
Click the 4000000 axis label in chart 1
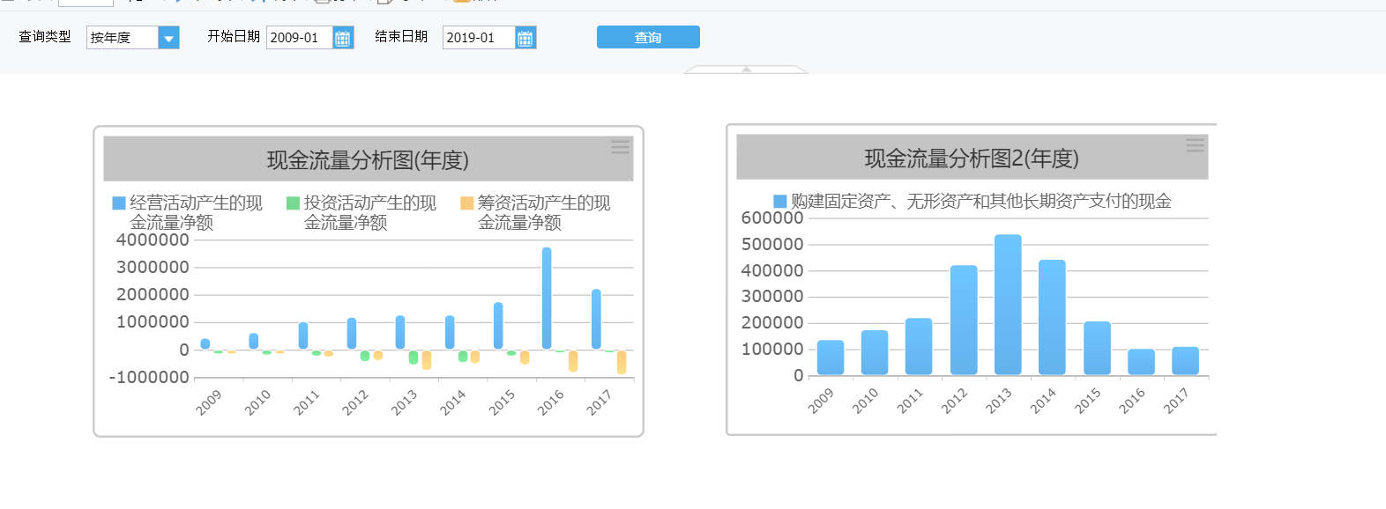click(153, 240)
